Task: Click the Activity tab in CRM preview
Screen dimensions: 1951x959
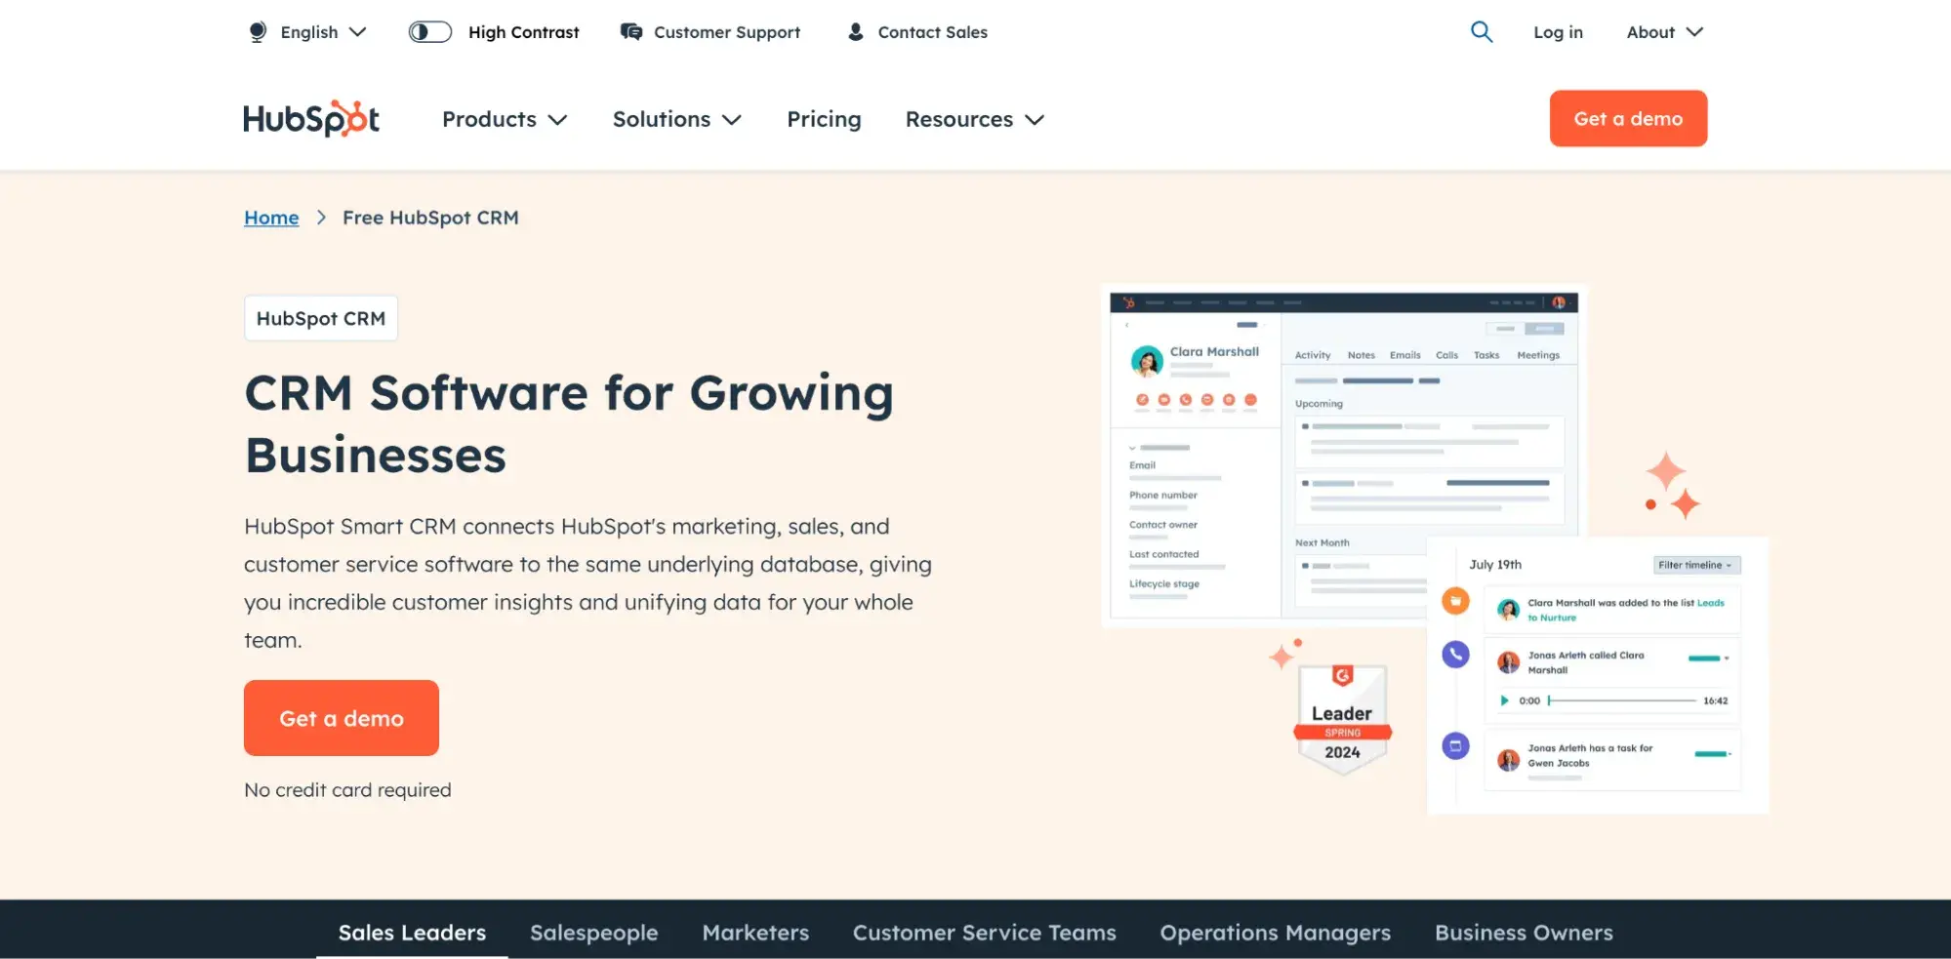Action: click(1313, 355)
